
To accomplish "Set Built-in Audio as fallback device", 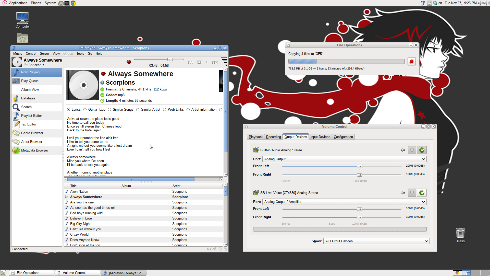I will pyautogui.click(x=422, y=150).
